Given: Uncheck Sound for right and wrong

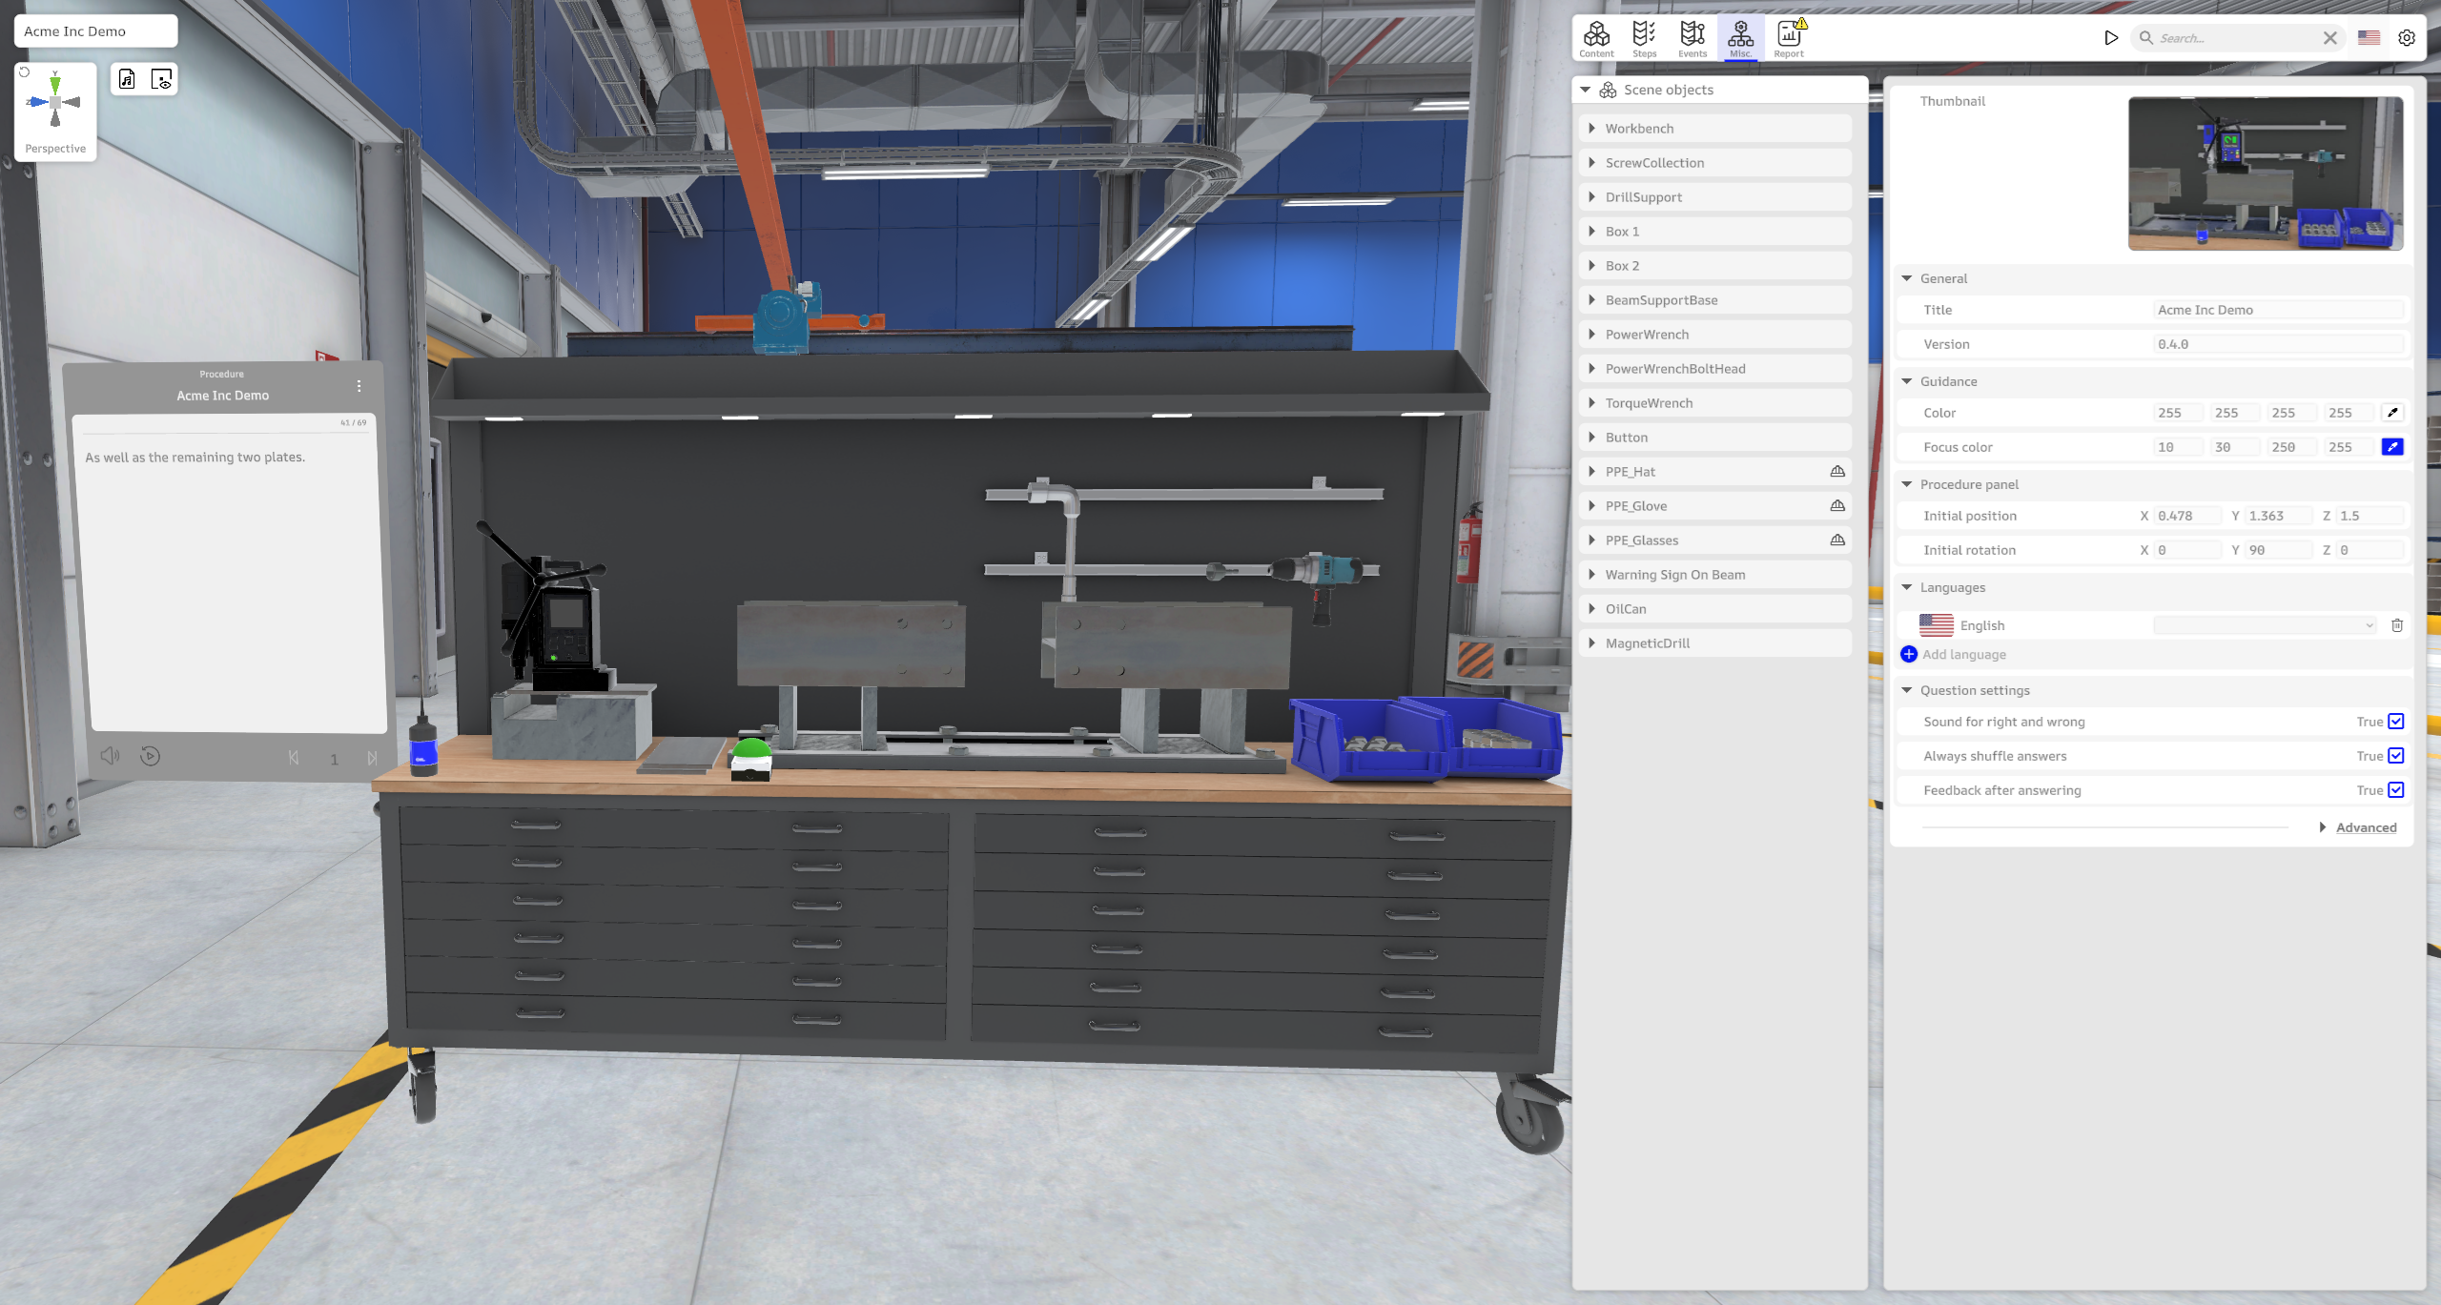Looking at the screenshot, I should 2396,722.
